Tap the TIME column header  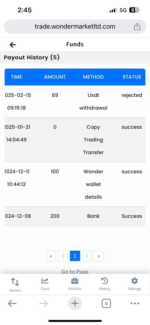(x=16, y=77)
